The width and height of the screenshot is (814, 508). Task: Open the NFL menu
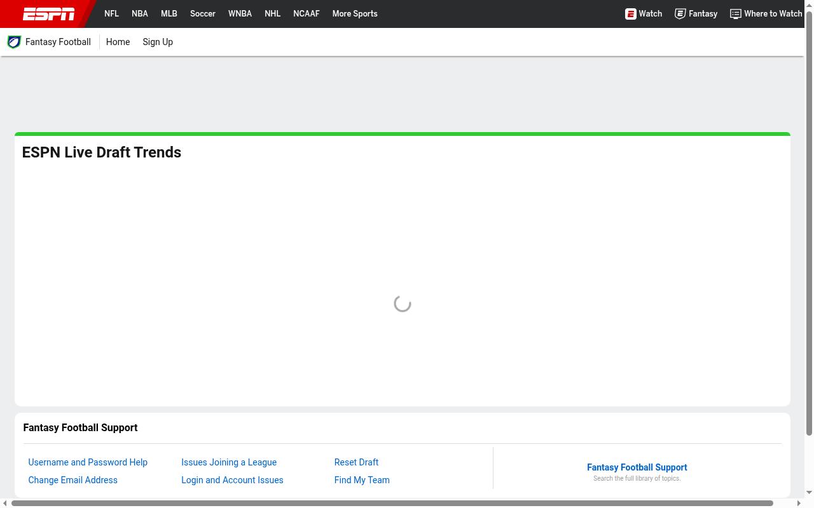pos(111,13)
